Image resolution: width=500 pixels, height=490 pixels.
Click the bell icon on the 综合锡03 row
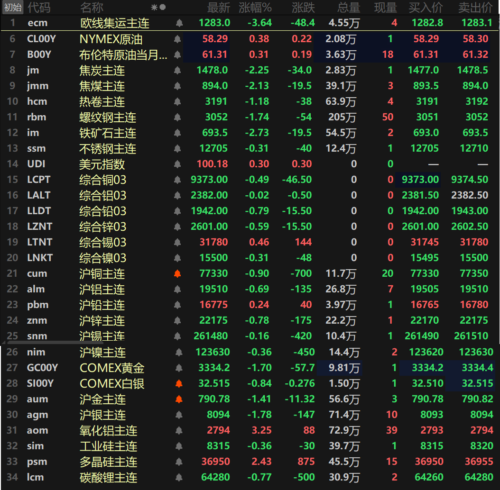pyautogui.click(x=177, y=242)
